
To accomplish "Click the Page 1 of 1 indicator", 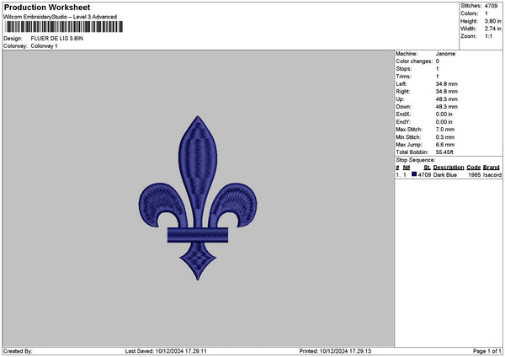I will [487, 351].
